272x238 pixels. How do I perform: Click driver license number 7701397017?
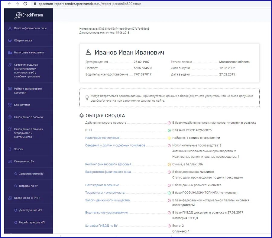point(142,74)
